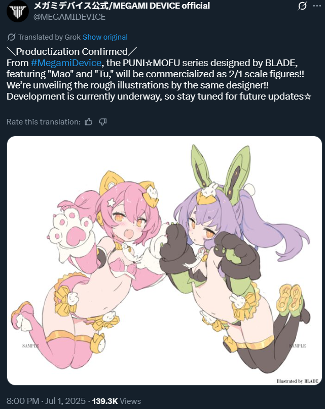Image resolution: width=325 pixels, height=409 pixels.
Task: Click the green rabbit ears in the illustration
Action: point(221,173)
